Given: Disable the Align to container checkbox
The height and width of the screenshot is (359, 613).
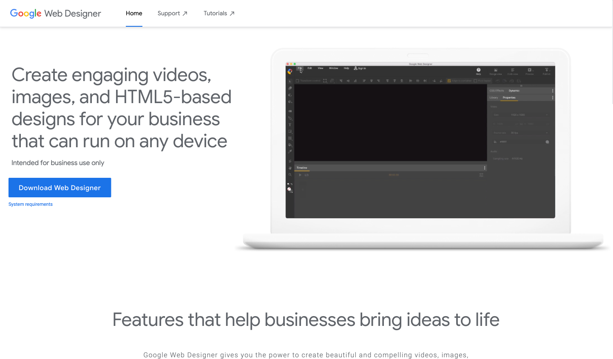Looking at the screenshot, I should (448, 81).
